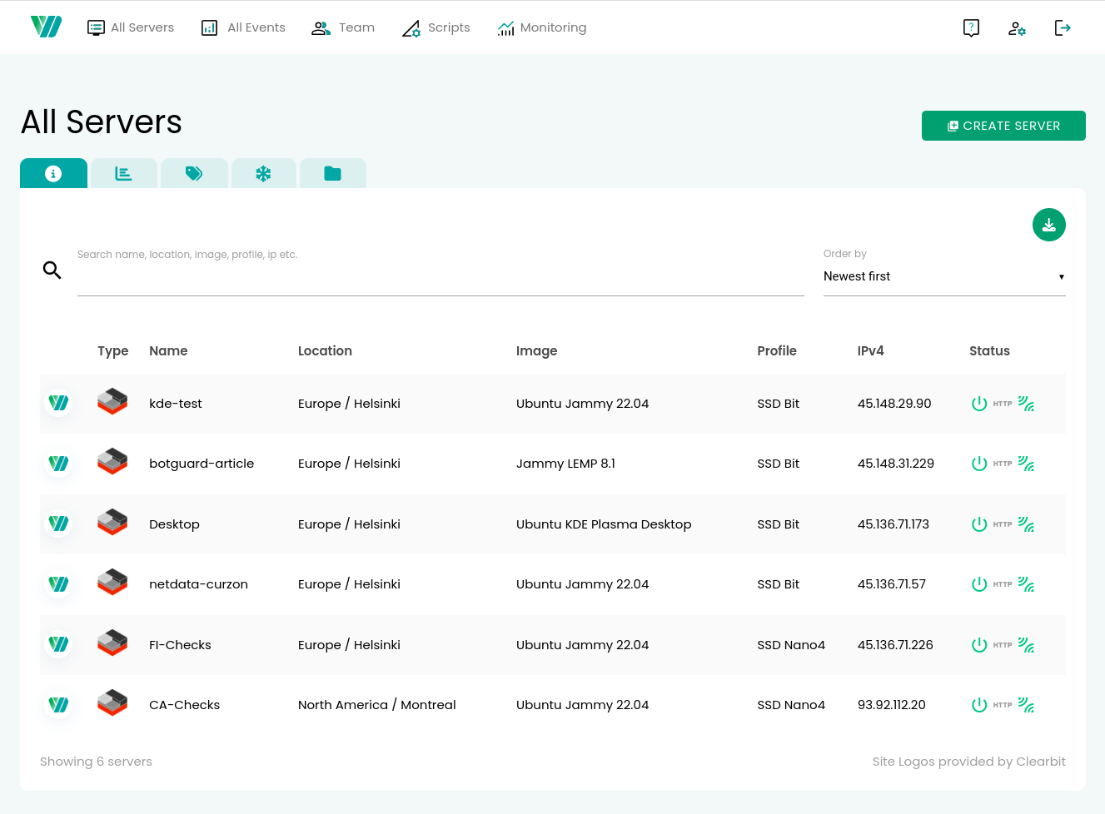
Task: Click the Webdock logo in the header
Action: [x=47, y=27]
